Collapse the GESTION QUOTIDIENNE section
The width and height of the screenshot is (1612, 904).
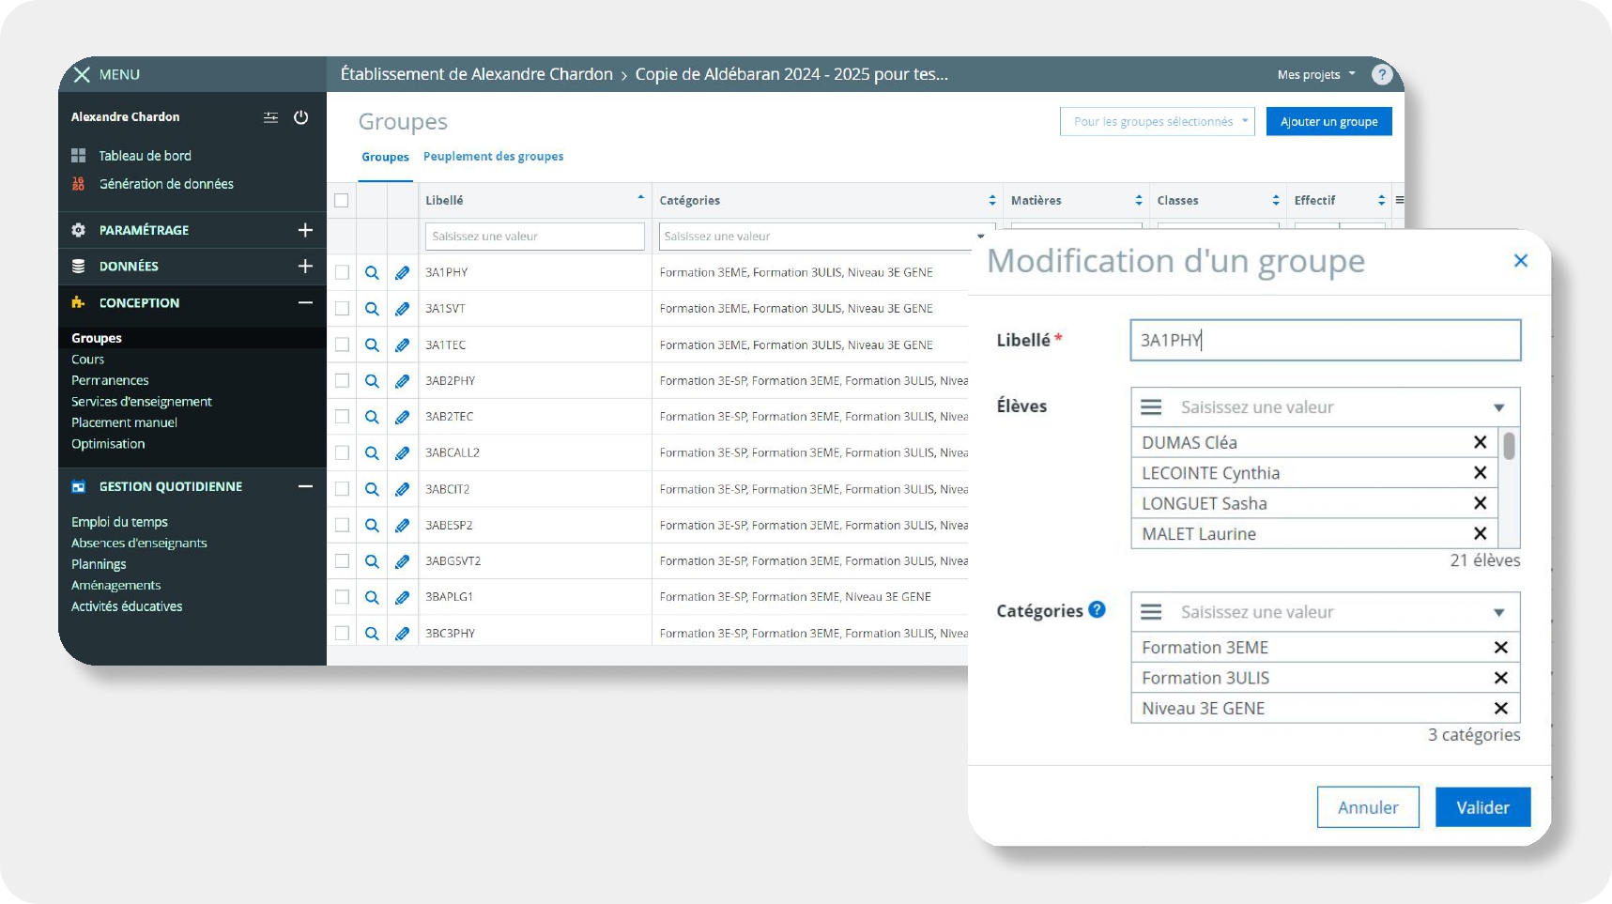pyautogui.click(x=305, y=486)
